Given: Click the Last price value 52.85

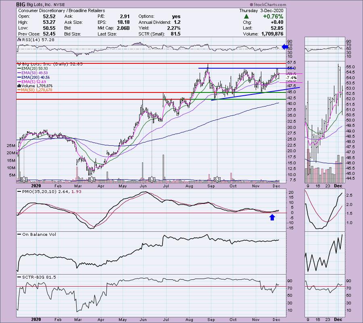Looking at the screenshot, I should coord(277,28).
